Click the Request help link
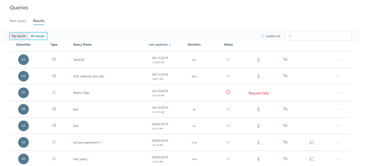Image resolution: width=368 pixels, height=166 pixels. [259, 93]
